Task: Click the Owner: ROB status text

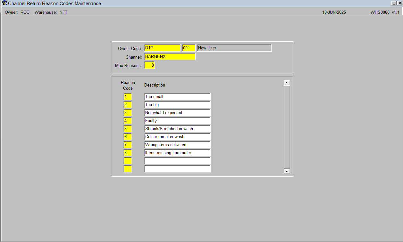Action: pos(17,13)
